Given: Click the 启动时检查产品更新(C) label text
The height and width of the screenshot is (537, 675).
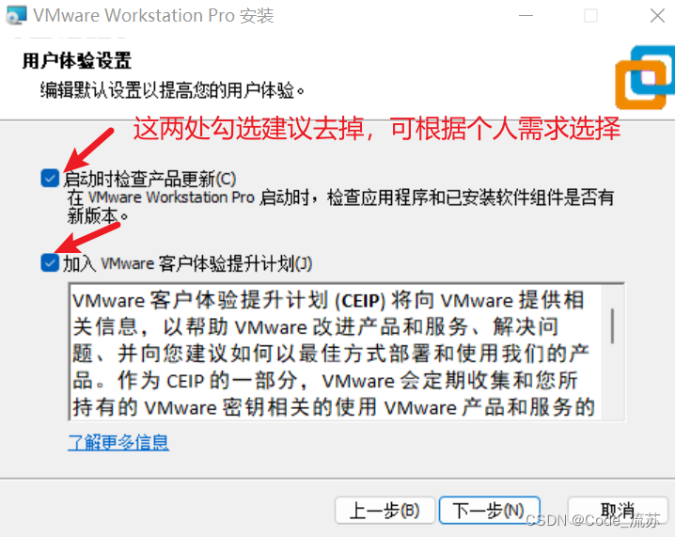Looking at the screenshot, I should pyautogui.click(x=149, y=179).
